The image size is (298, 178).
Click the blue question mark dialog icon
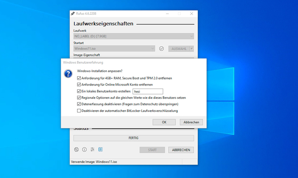[x=68, y=74]
